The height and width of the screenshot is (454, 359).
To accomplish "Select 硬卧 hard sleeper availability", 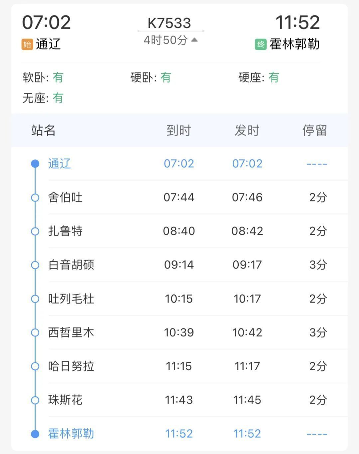I will (151, 78).
